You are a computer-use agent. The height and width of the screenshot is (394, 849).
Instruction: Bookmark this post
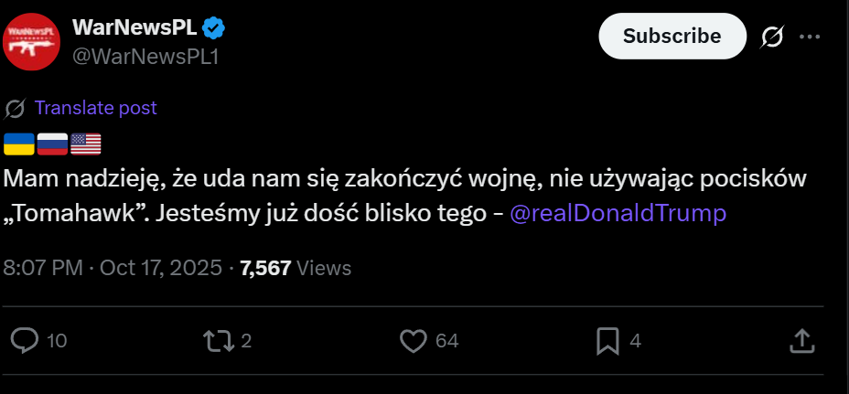607,341
